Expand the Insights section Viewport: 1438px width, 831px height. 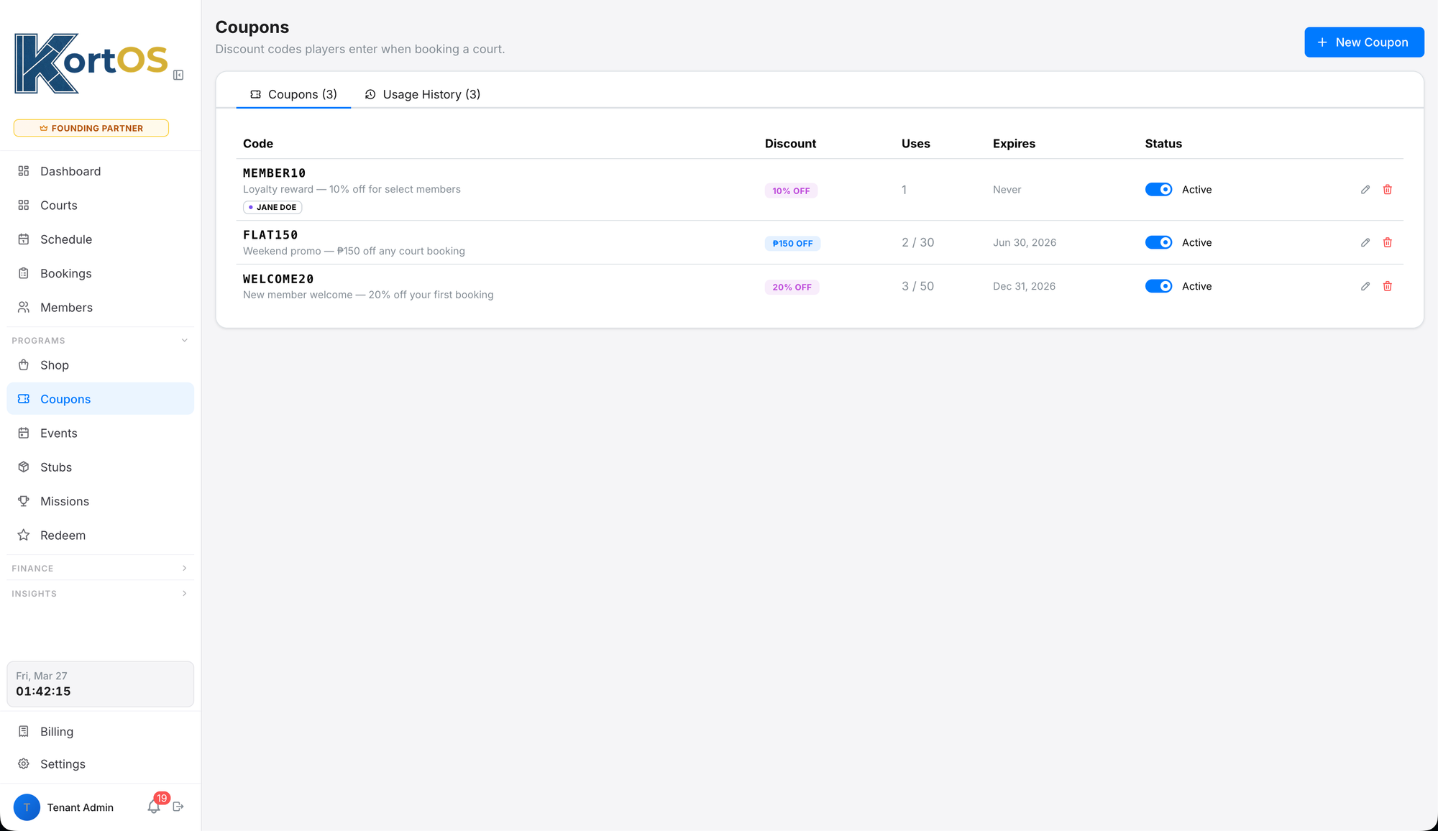point(100,594)
